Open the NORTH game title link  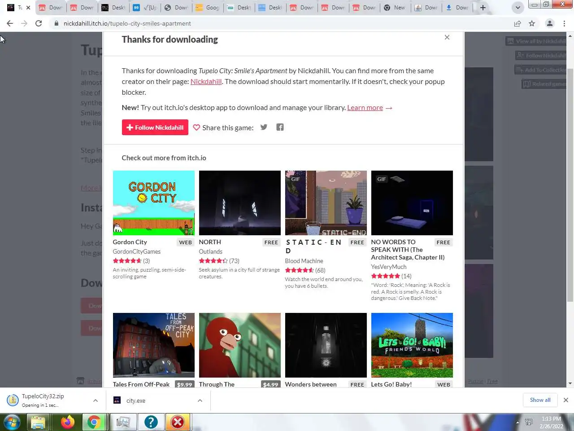point(210,242)
